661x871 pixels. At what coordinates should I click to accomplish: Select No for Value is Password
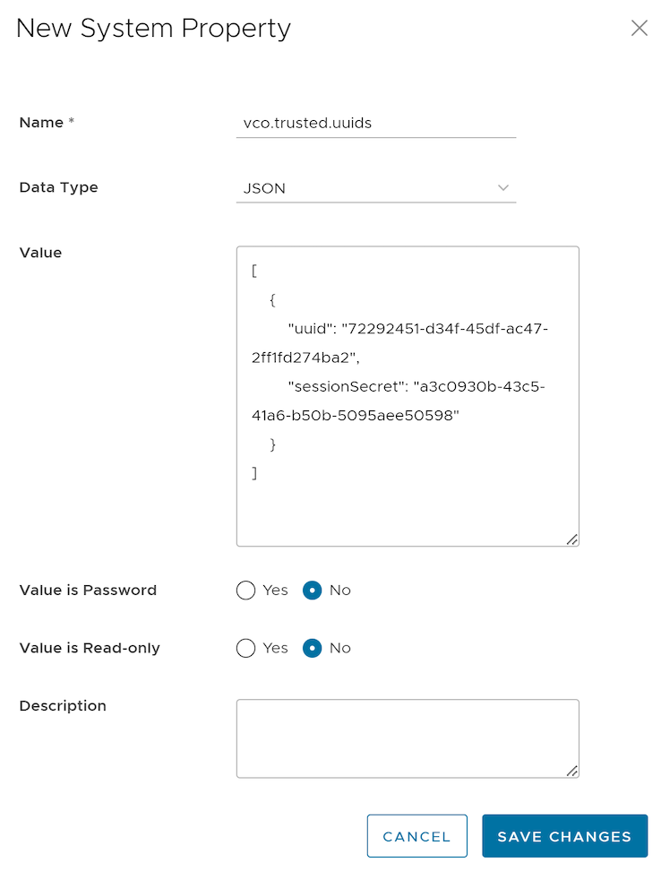[312, 591]
